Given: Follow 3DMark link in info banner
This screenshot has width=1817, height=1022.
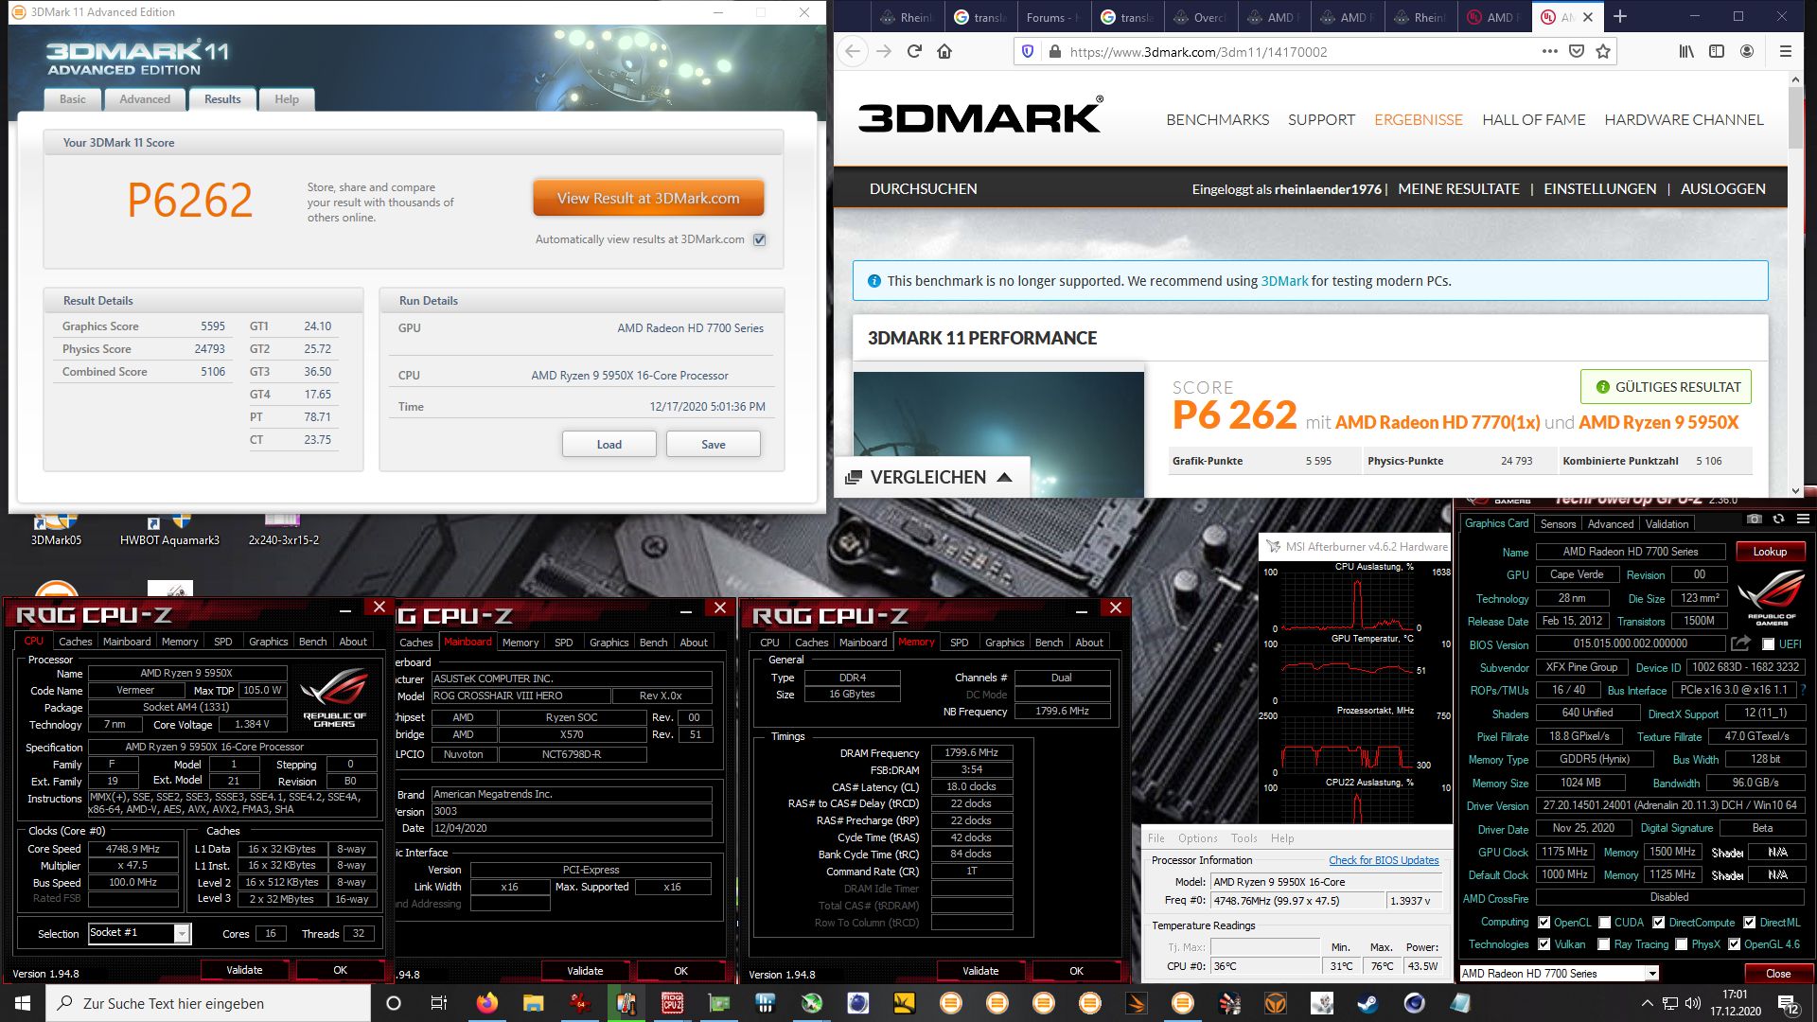Looking at the screenshot, I should 1284,281.
